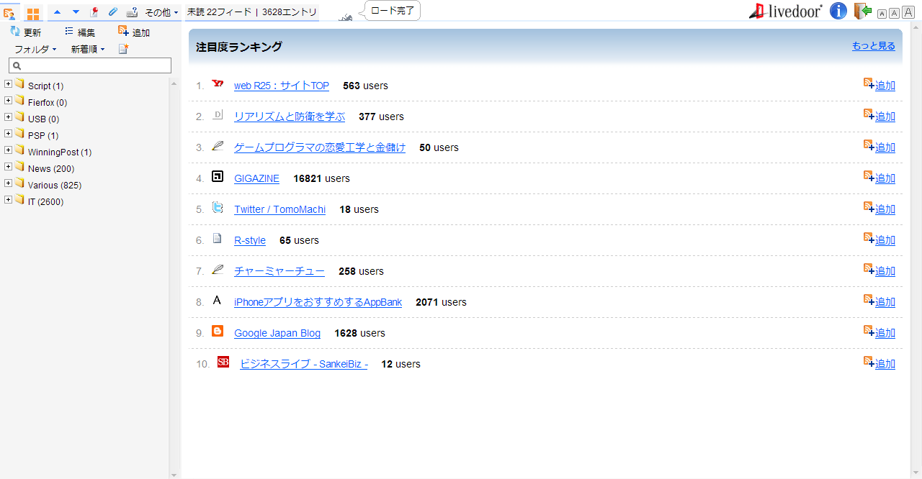Open the Twitter / TomoMachi link

[279, 209]
